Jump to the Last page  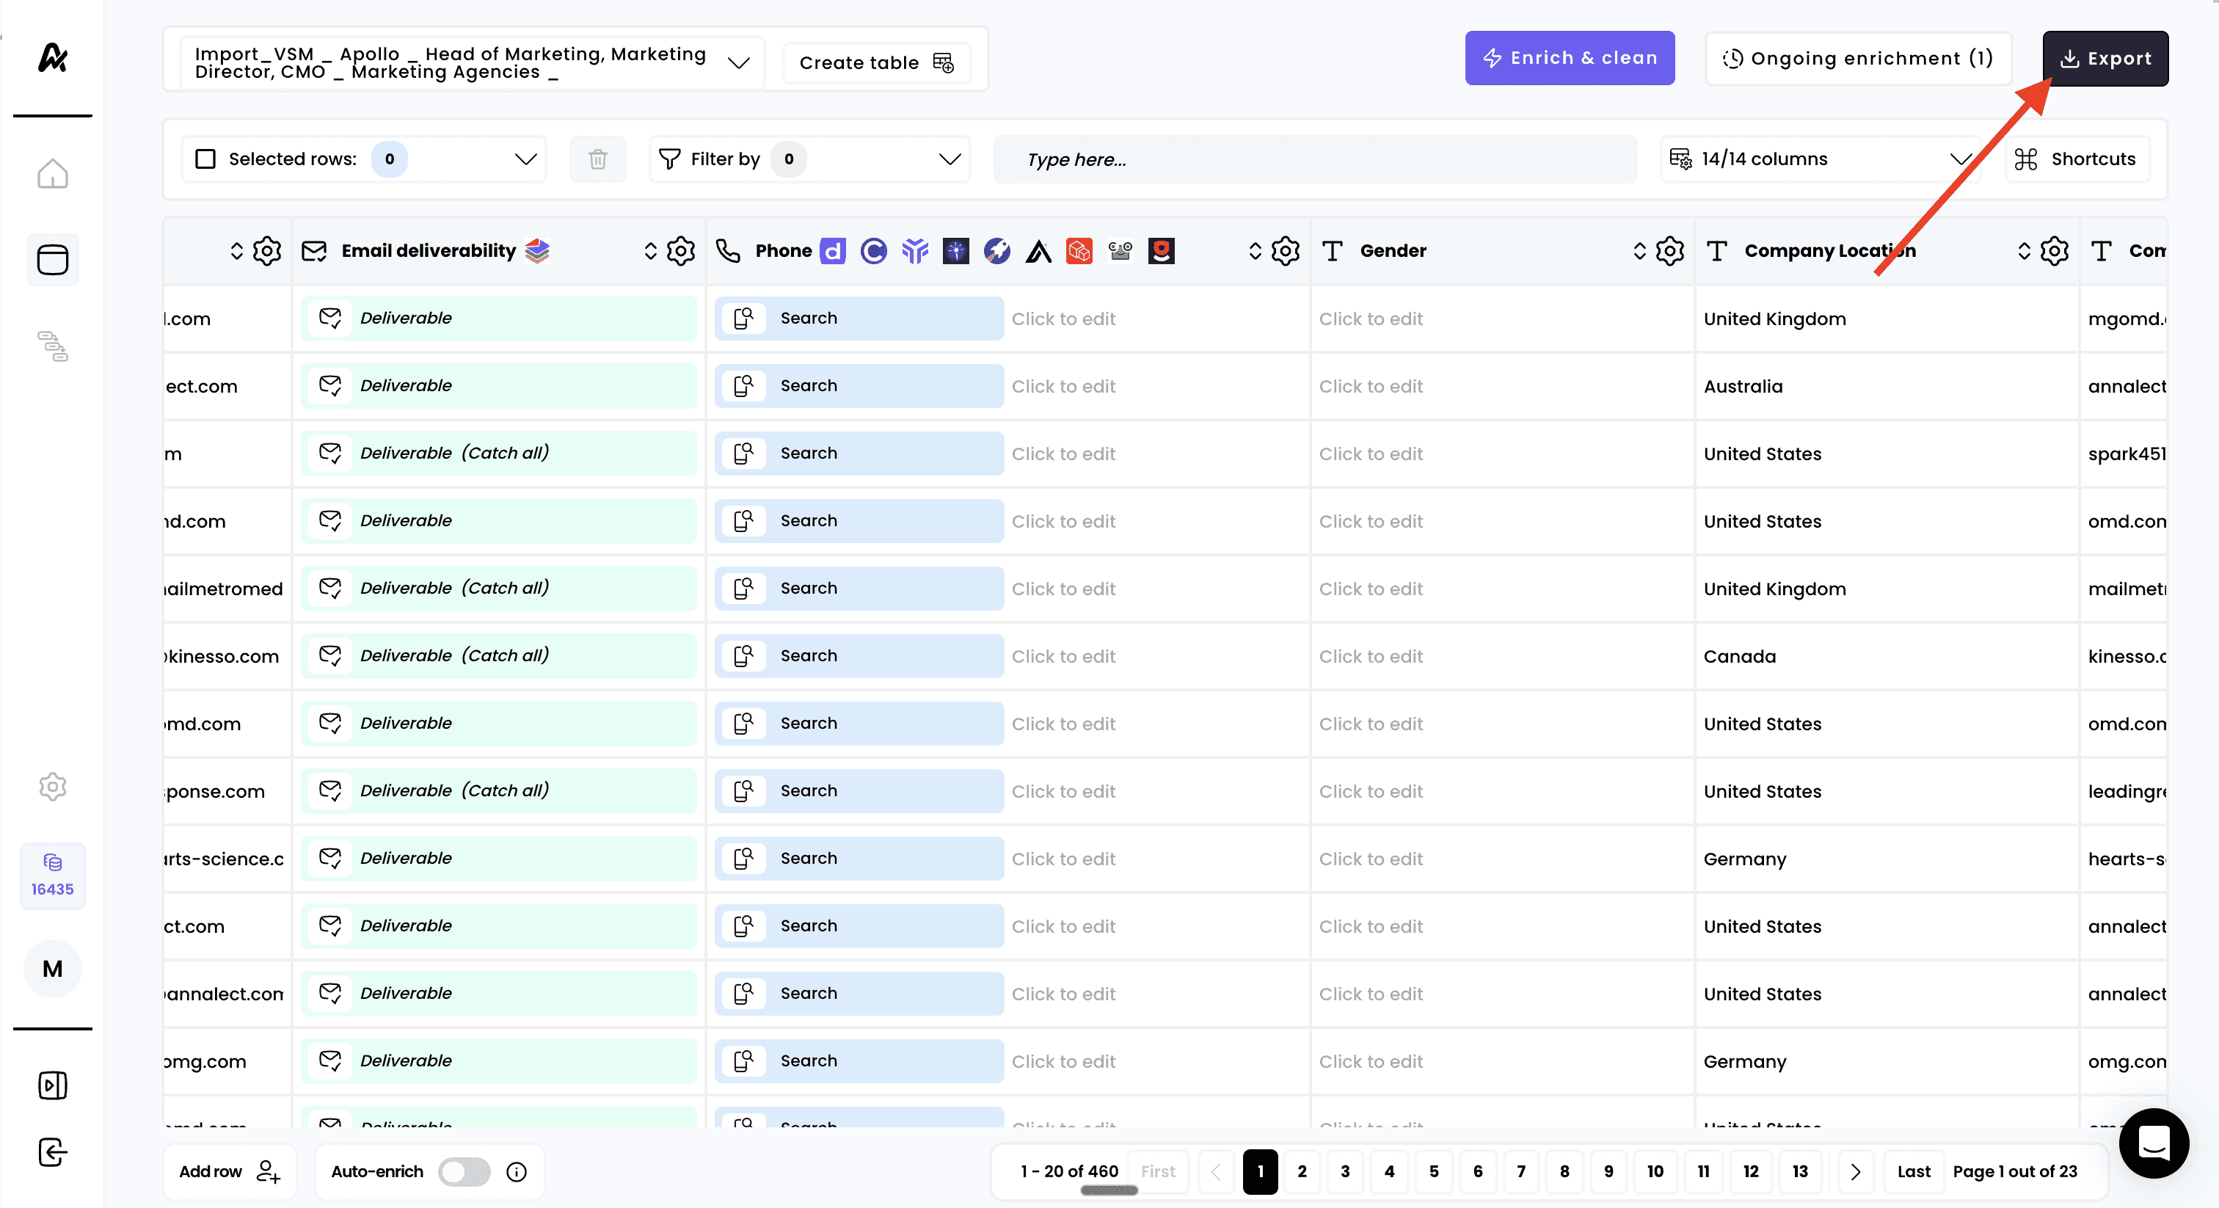click(1913, 1171)
